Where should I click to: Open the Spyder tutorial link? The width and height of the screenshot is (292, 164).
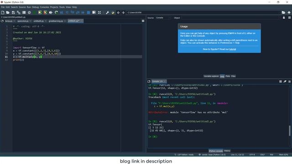click(232, 49)
